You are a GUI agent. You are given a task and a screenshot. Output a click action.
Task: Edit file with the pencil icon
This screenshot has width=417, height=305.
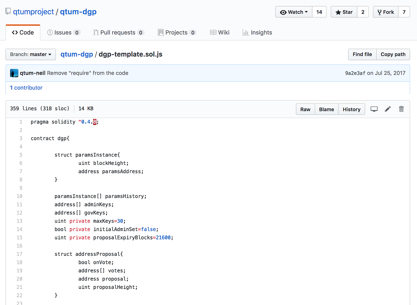pos(388,109)
